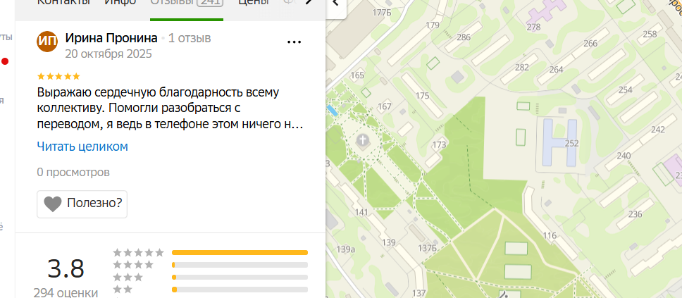682x298 pixels.
Task: Expand the review via Читать целиком
Action: 82,147
